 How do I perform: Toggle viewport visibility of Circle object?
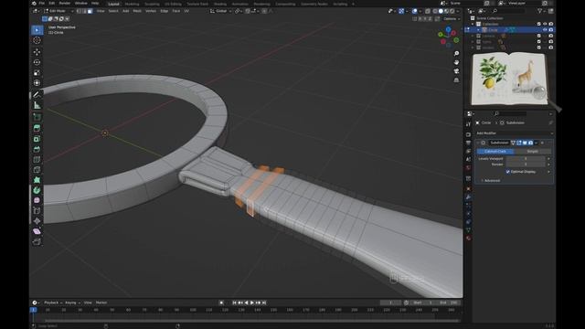click(x=545, y=30)
